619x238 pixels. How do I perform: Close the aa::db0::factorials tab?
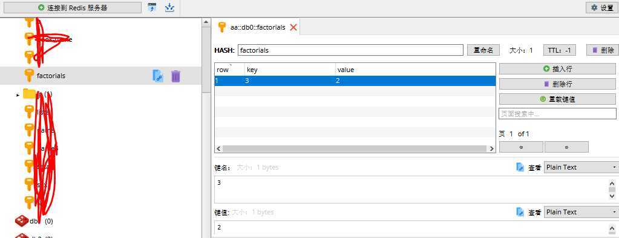point(293,27)
